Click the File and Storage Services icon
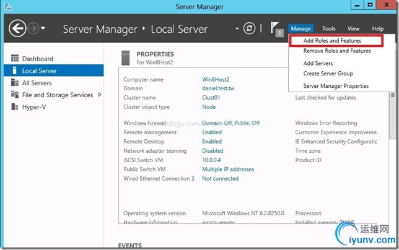 tap(15, 95)
